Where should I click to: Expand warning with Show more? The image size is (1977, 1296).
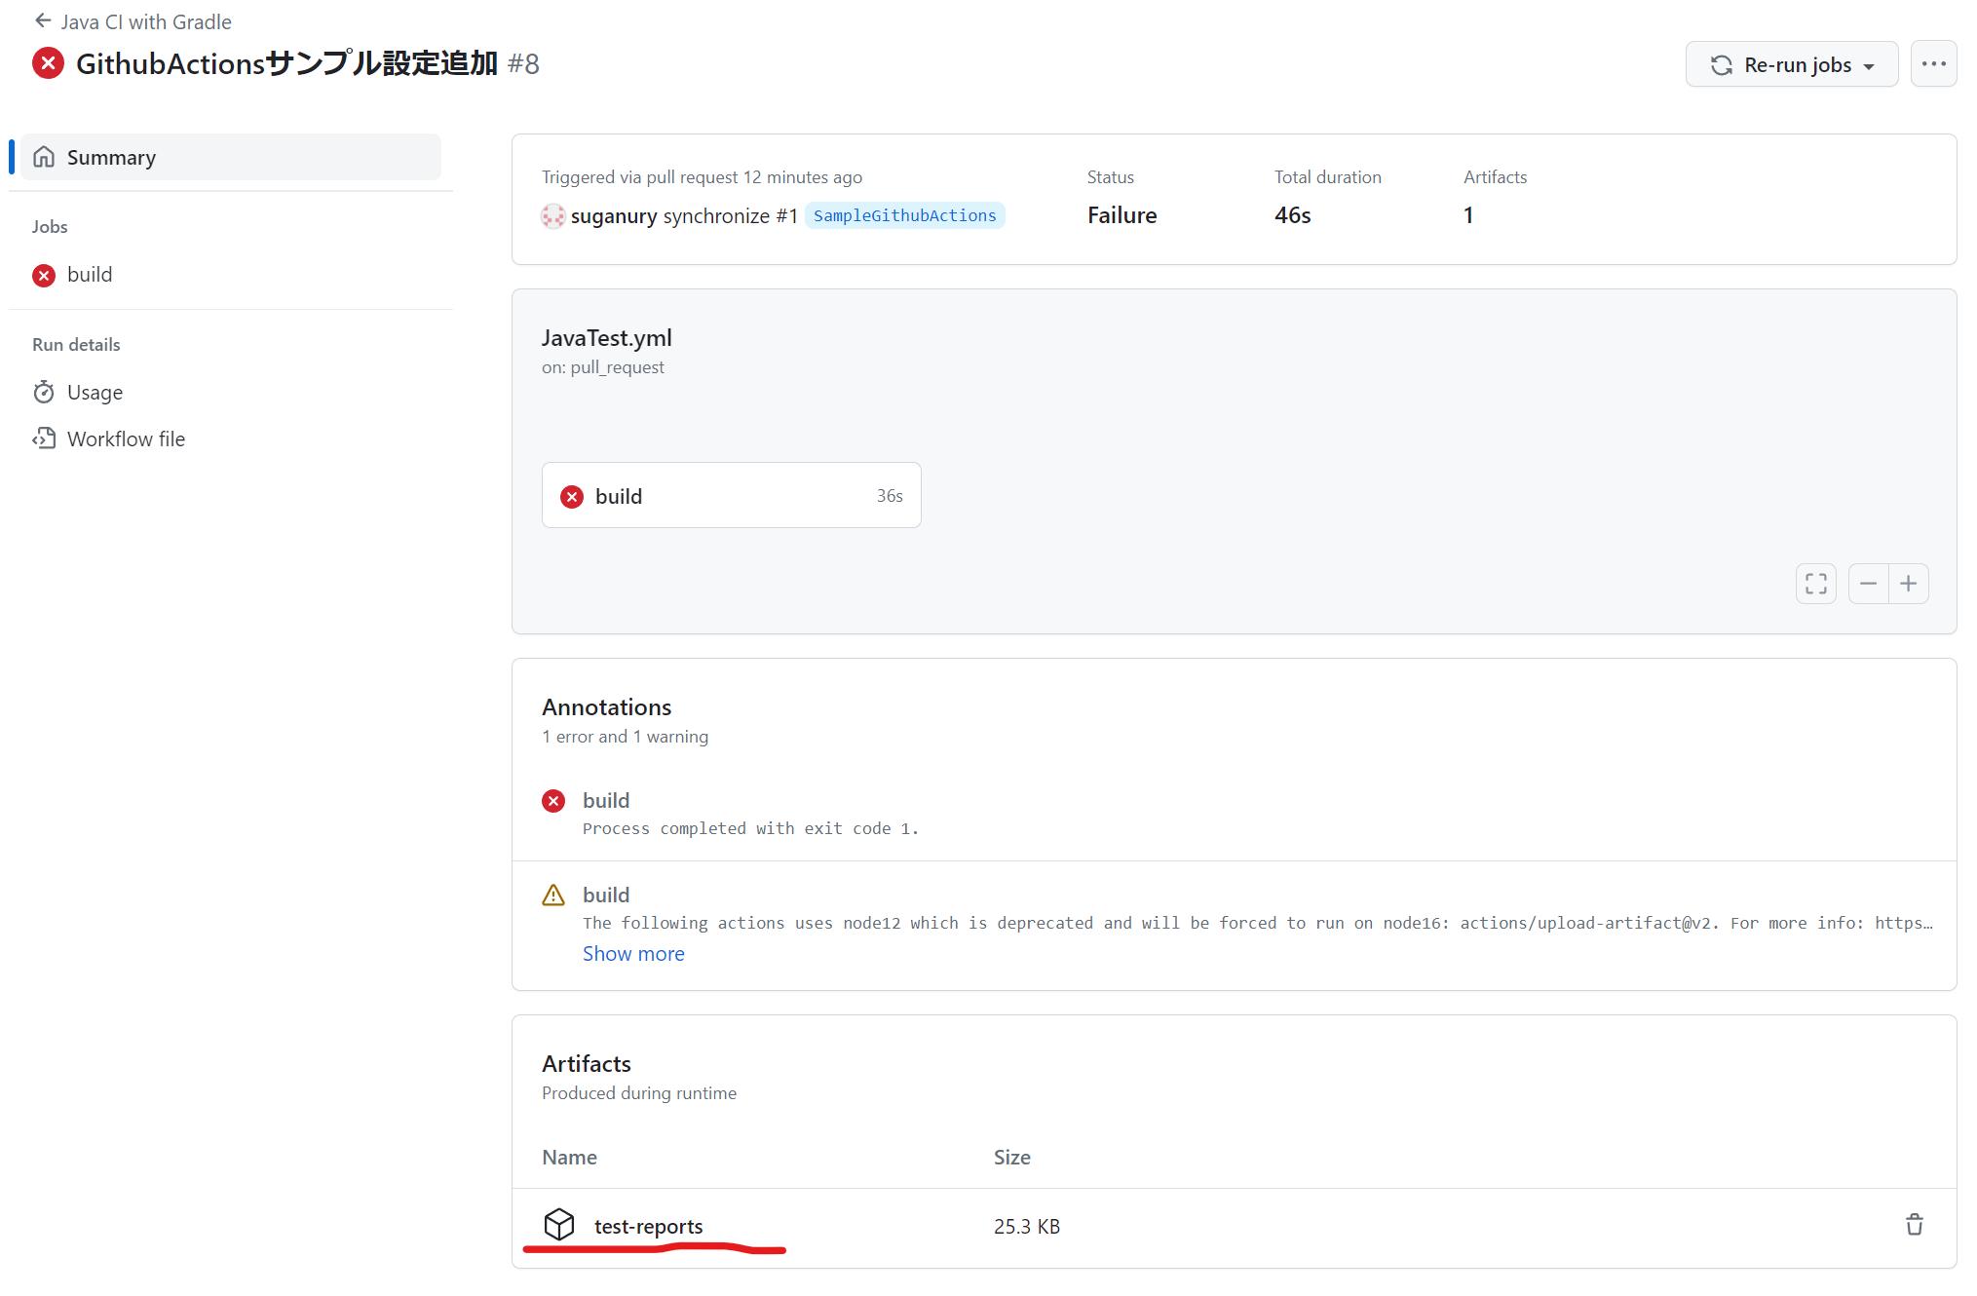(633, 953)
